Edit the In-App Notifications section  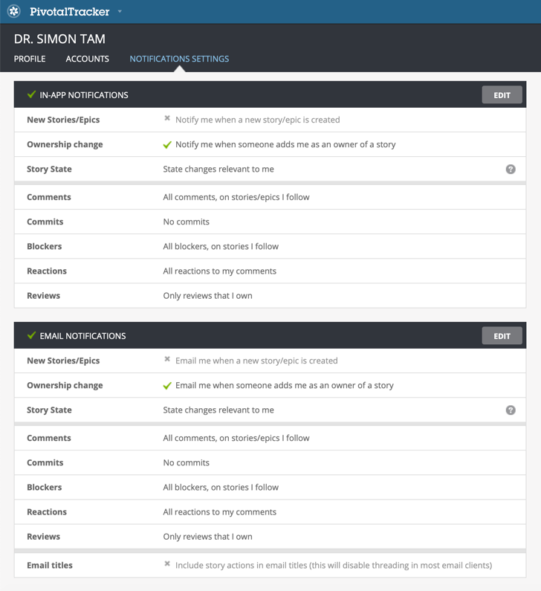point(502,95)
